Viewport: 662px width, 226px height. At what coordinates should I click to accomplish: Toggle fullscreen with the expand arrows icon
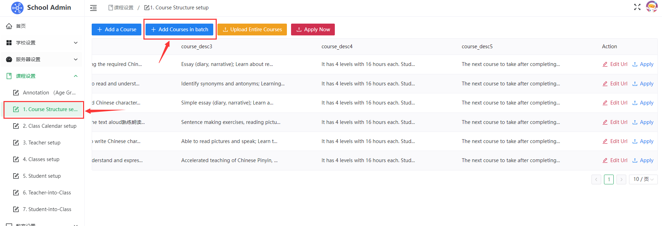click(637, 7)
